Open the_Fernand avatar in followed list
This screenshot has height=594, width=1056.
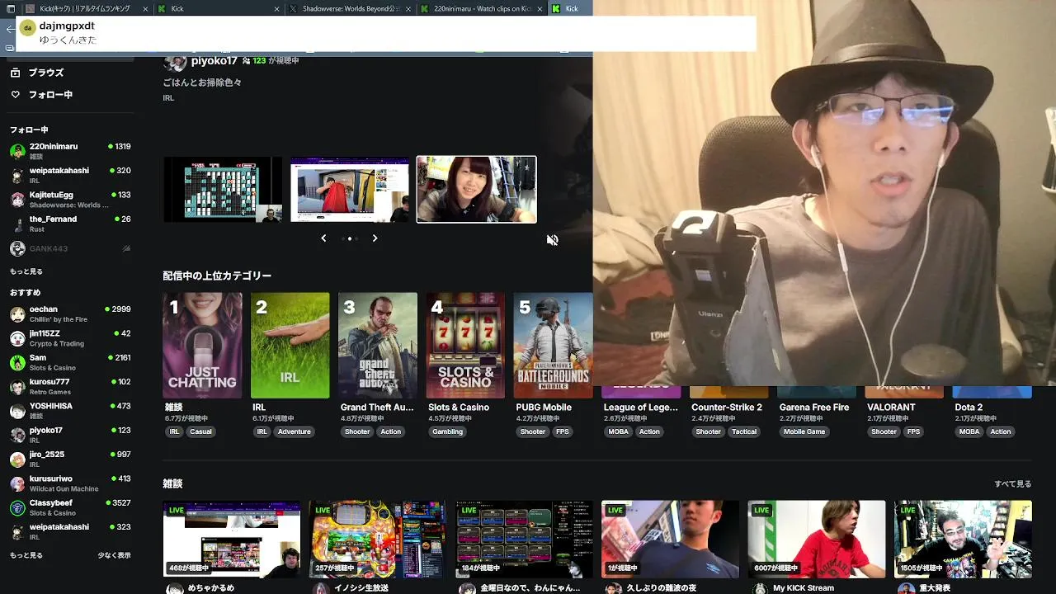[x=17, y=224]
